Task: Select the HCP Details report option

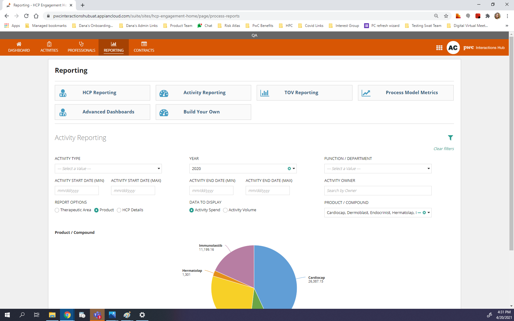Action: (119, 210)
